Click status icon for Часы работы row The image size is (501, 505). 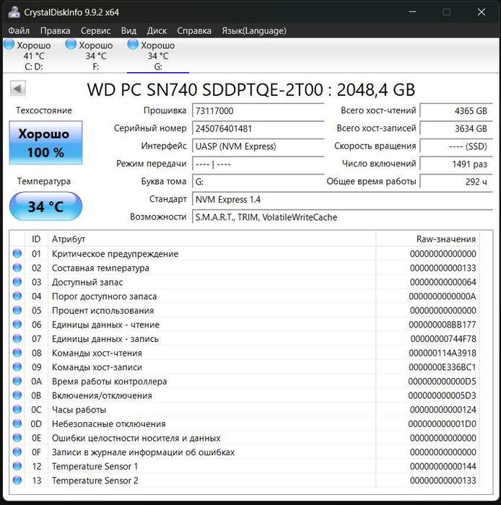coord(17,409)
